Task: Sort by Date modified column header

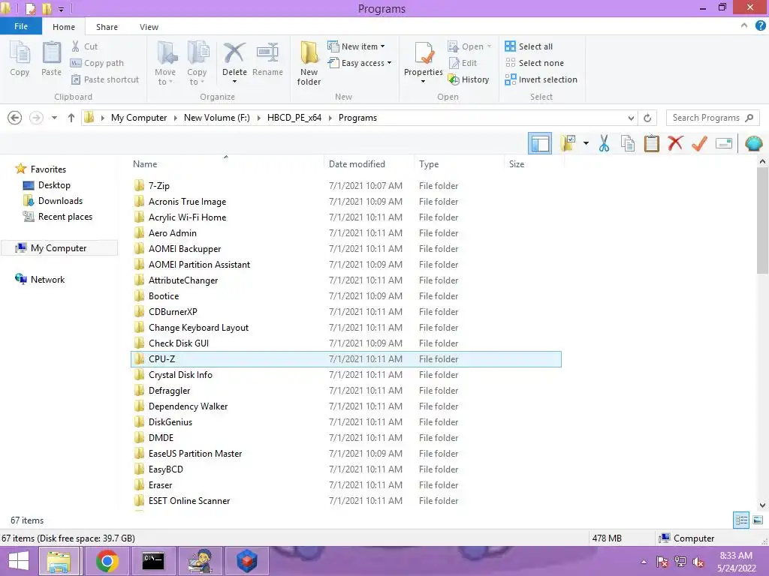Action: (357, 164)
